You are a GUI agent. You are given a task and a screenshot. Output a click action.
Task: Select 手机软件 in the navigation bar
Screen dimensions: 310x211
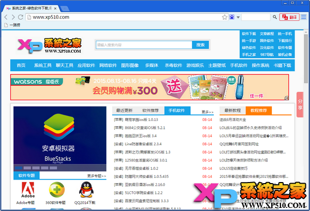239,65
